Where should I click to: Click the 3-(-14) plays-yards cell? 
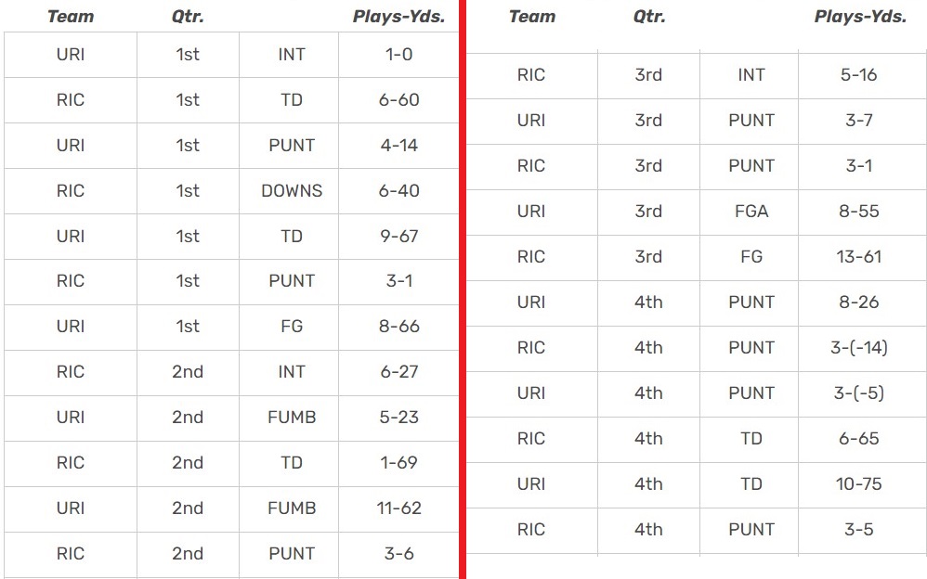point(859,348)
